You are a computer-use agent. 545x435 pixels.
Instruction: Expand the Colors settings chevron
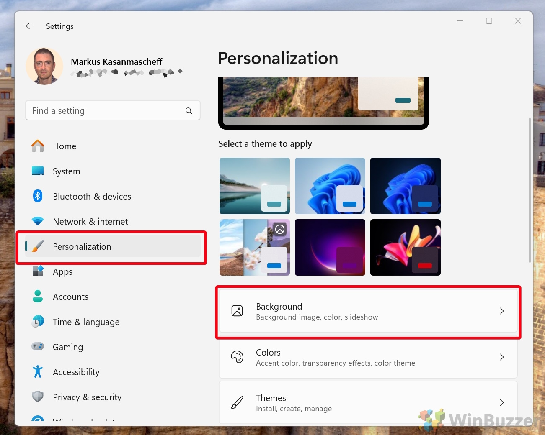(502, 357)
